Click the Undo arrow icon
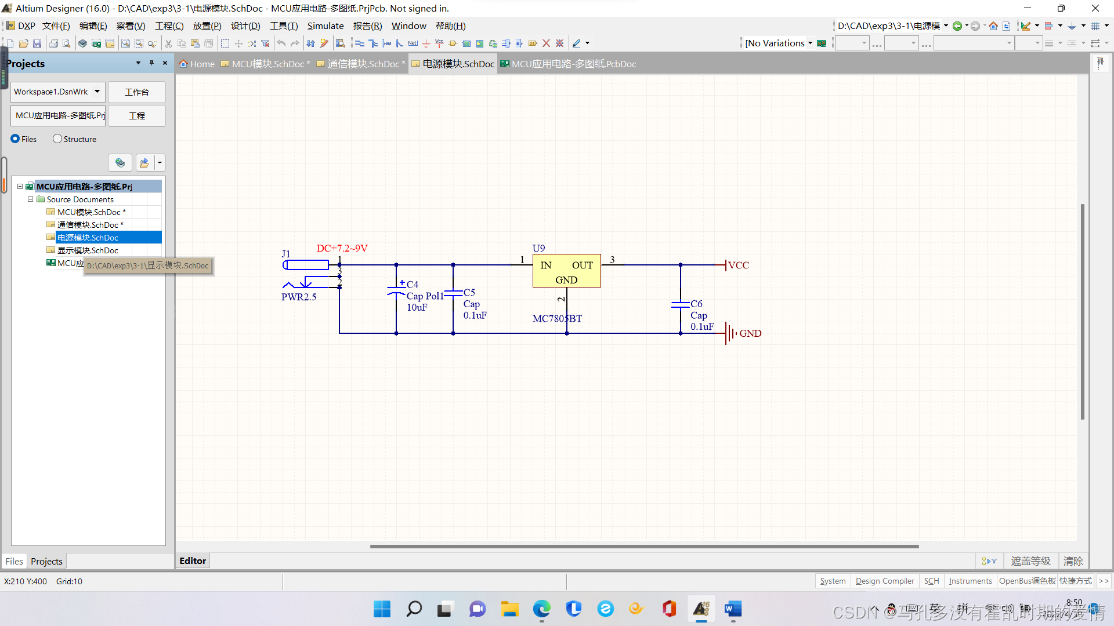The height and width of the screenshot is (626, 1114). coord(281,43)
